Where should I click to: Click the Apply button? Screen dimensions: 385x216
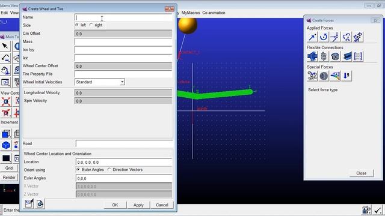[138, 205]
